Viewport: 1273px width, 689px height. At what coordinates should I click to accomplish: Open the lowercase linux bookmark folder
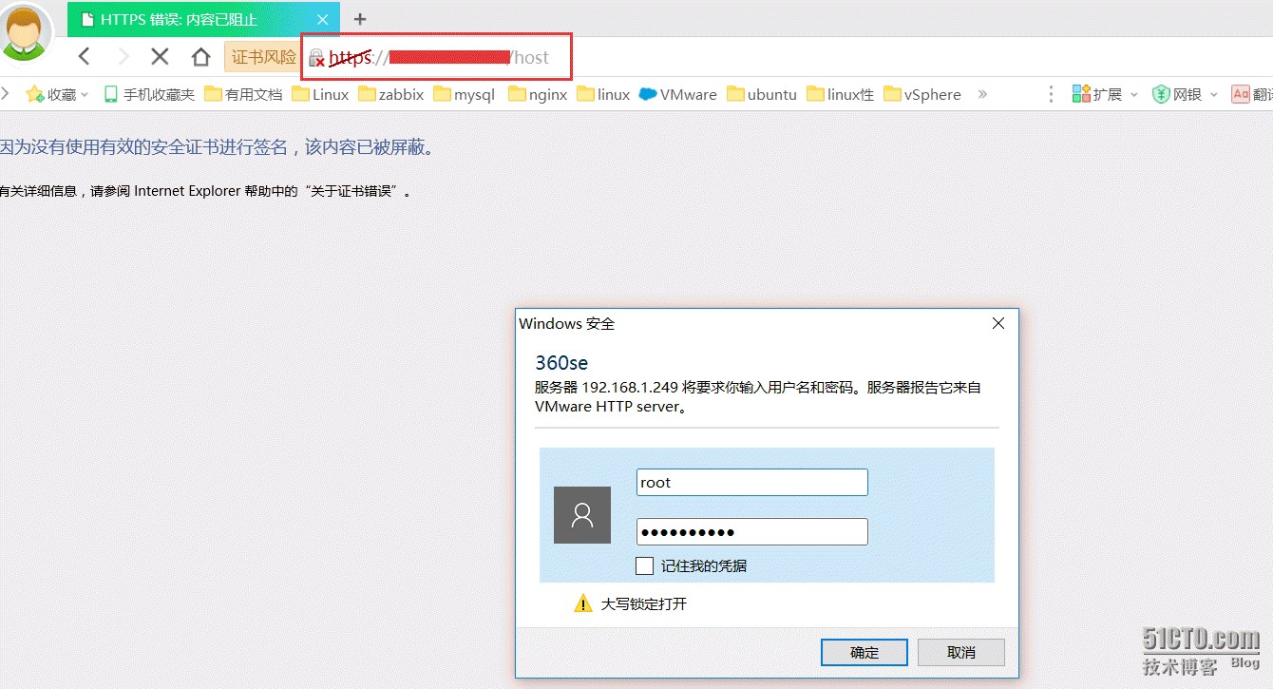[x=603, y=94]
